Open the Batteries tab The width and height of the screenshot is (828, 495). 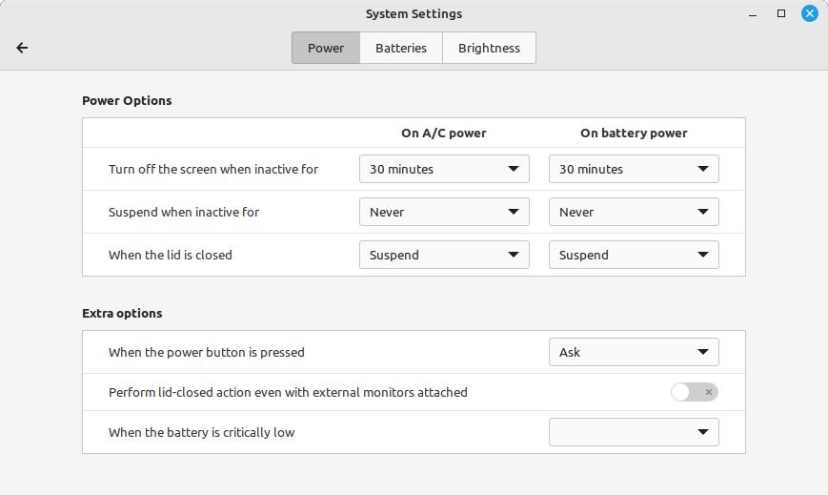tap(401, 48)
